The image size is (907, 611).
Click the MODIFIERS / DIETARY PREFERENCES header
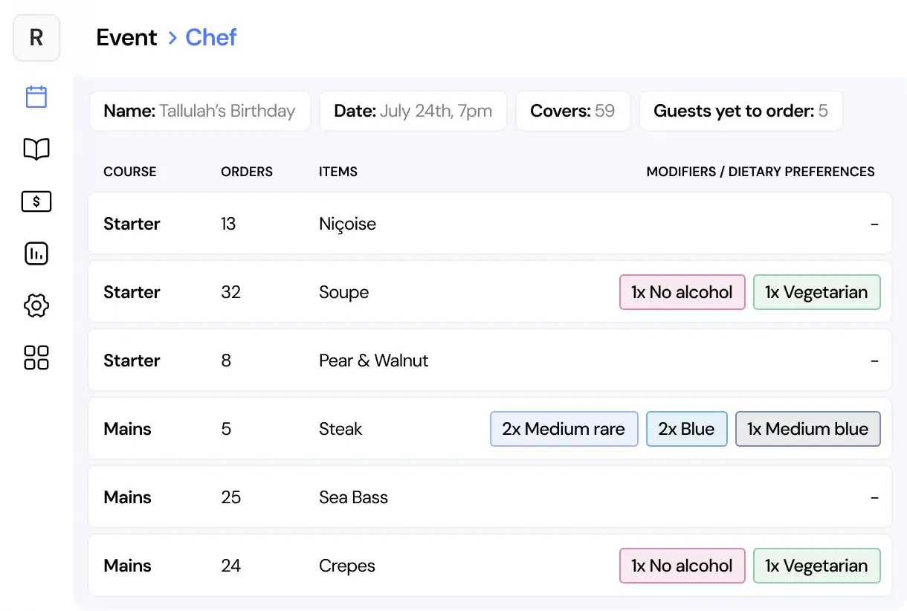[760, 172]
